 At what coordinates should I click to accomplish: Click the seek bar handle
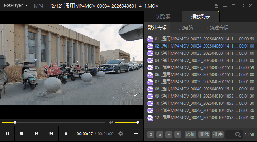click(x=15, y=122)
